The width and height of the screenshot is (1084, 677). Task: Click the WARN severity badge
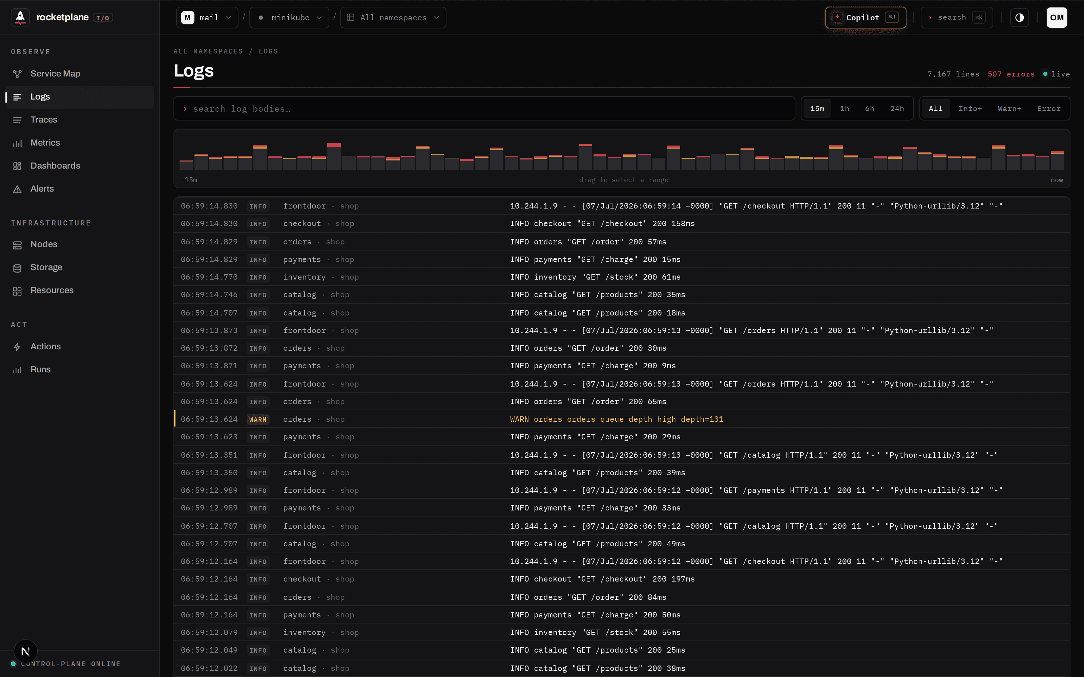pyautogui.click(x=257, y=419)
